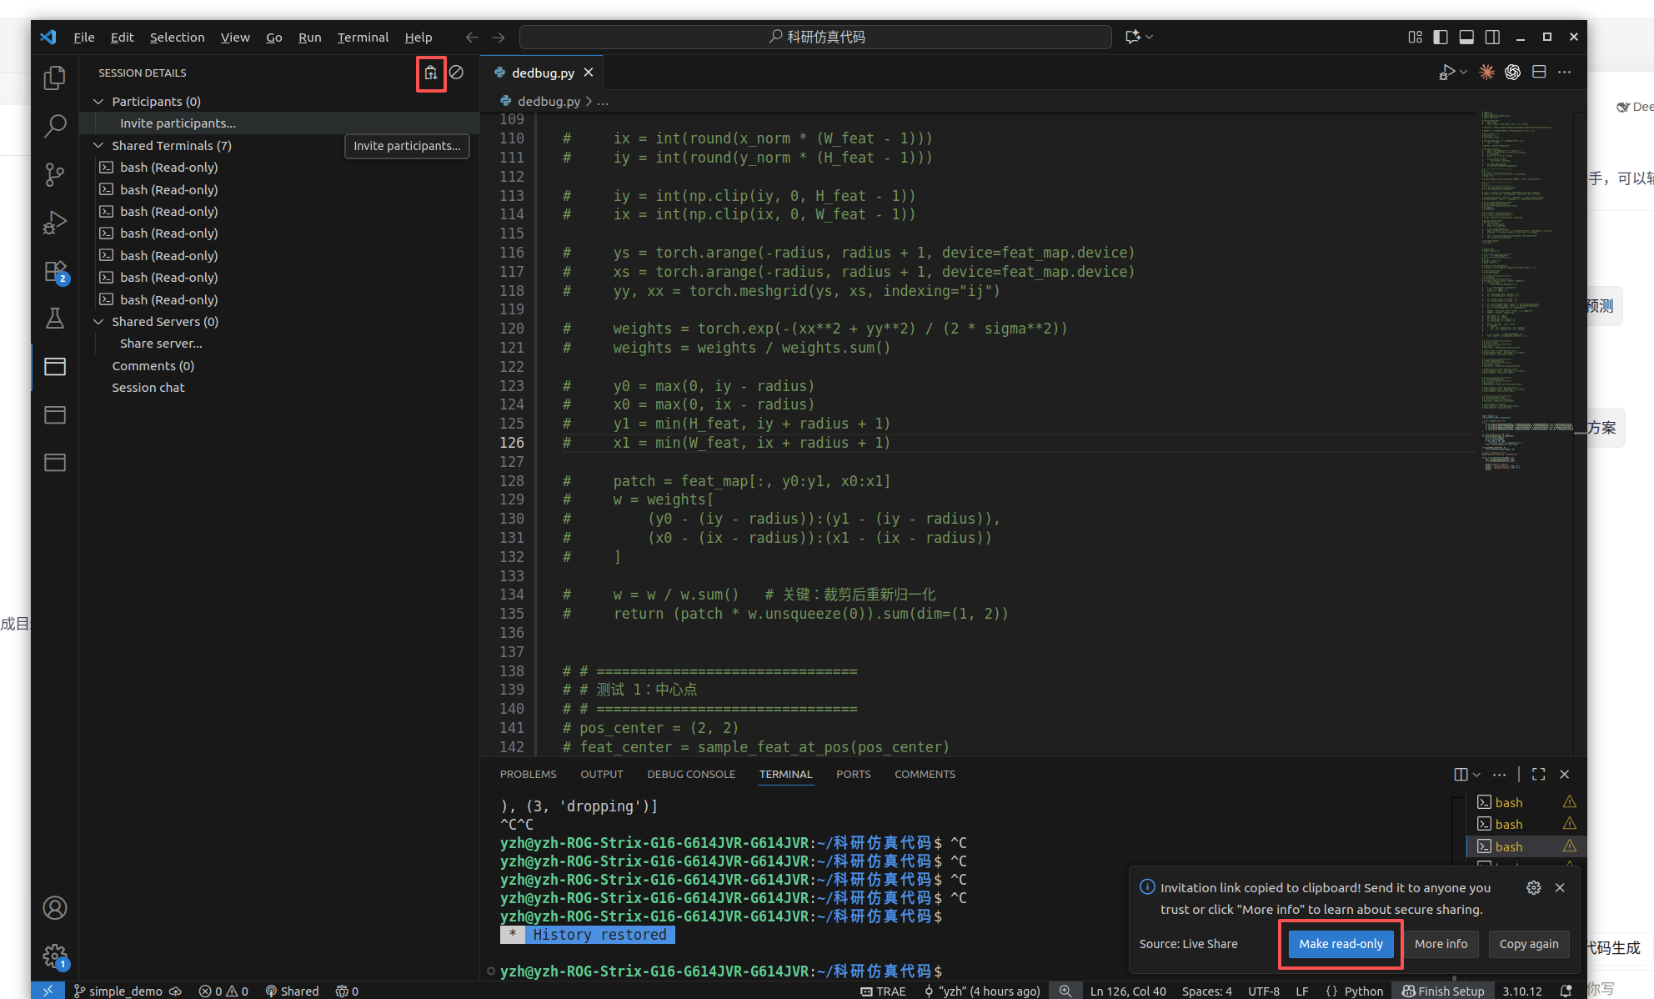Screen dimensions: 1654x999
Task: Open Source Control view
Action: pyautogui.click(x=55, y=174)
